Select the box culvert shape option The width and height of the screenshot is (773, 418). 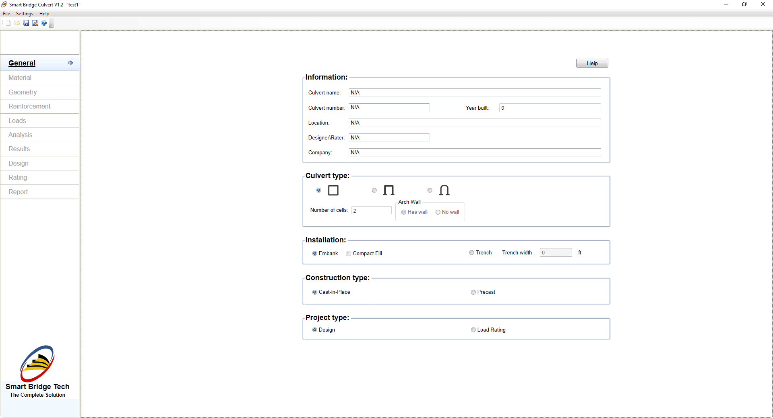319,191
